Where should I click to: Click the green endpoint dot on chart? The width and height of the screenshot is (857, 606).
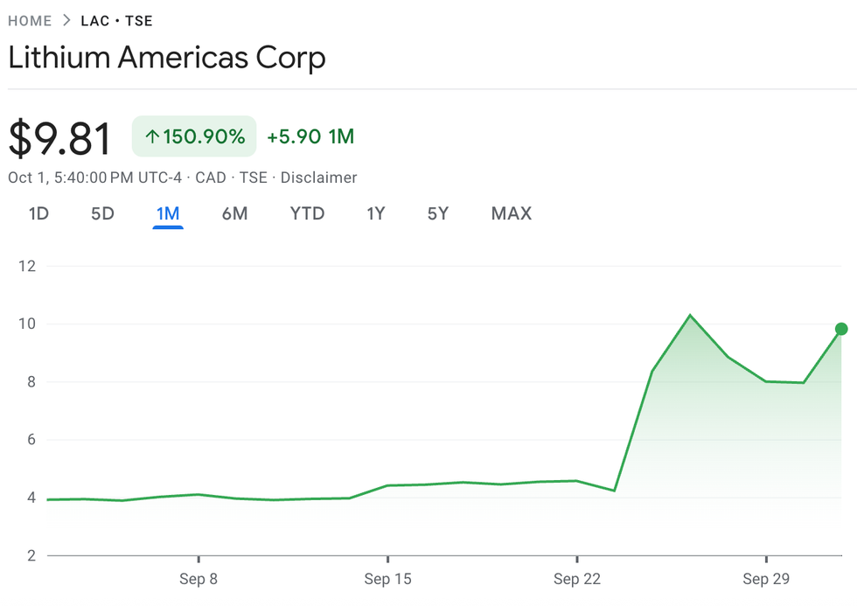pyautogui.click(x=841, y=329)
